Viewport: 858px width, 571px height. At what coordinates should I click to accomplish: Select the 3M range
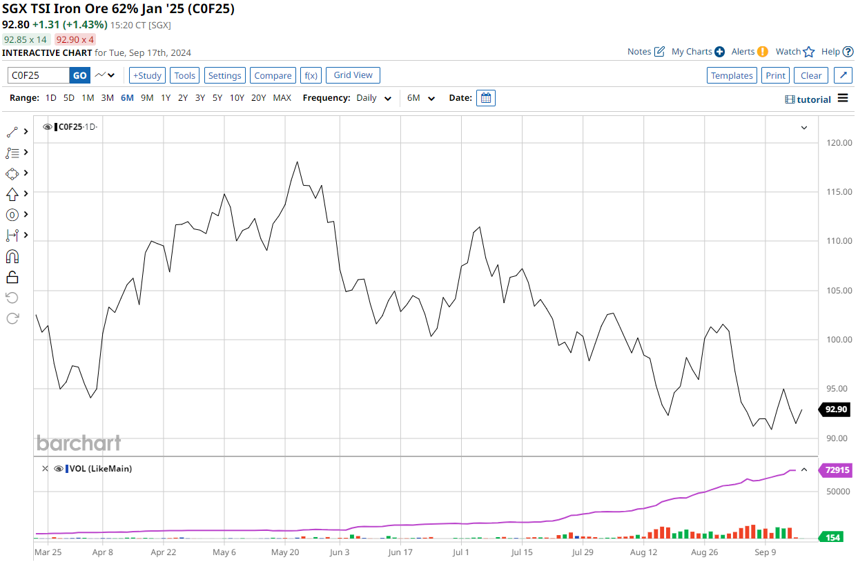tap(108, 98)
